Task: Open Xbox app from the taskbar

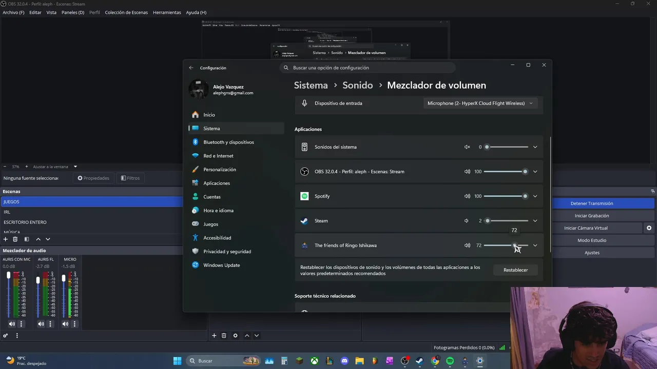Action: (314, 361)
